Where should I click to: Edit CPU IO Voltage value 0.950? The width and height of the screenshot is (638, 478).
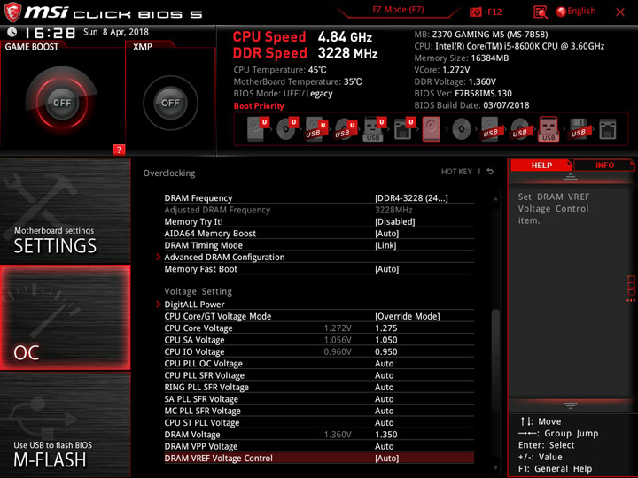[385, 351]
